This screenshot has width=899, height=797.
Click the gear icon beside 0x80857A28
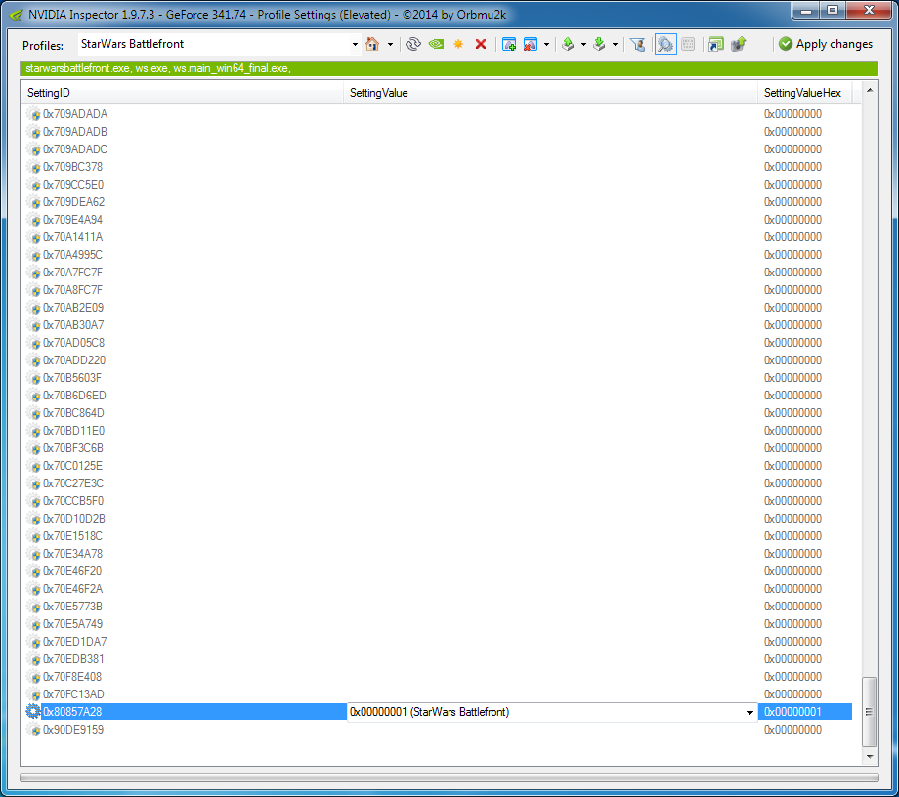33,712
